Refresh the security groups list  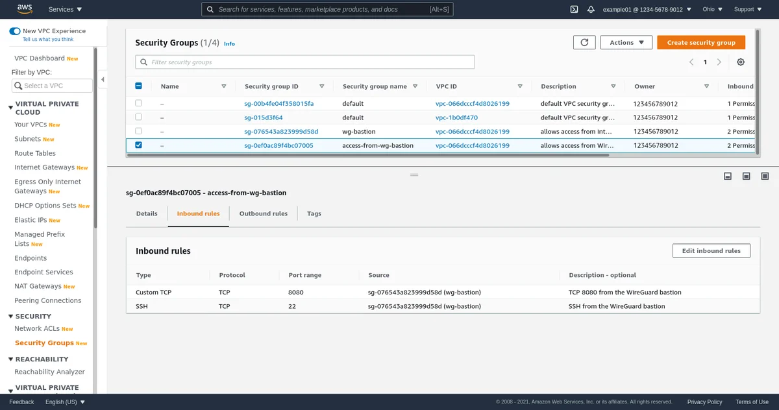(584, 42)
